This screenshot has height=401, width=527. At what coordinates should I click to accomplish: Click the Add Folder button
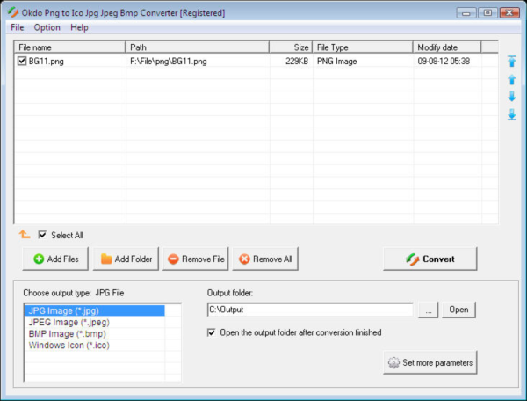126,259
